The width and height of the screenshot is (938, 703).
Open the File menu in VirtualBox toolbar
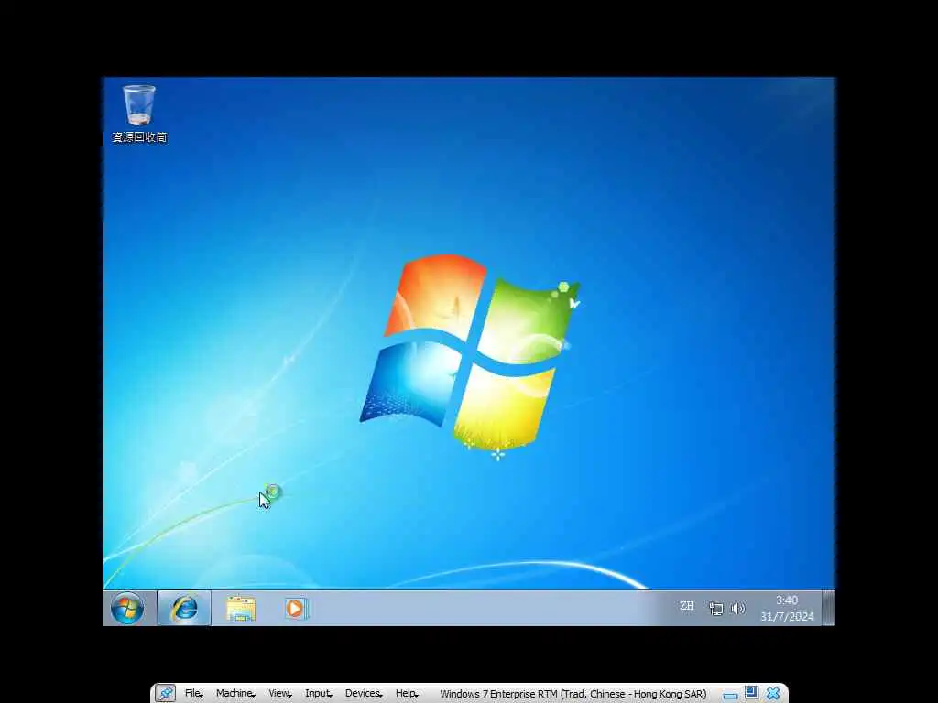(193, 694)
